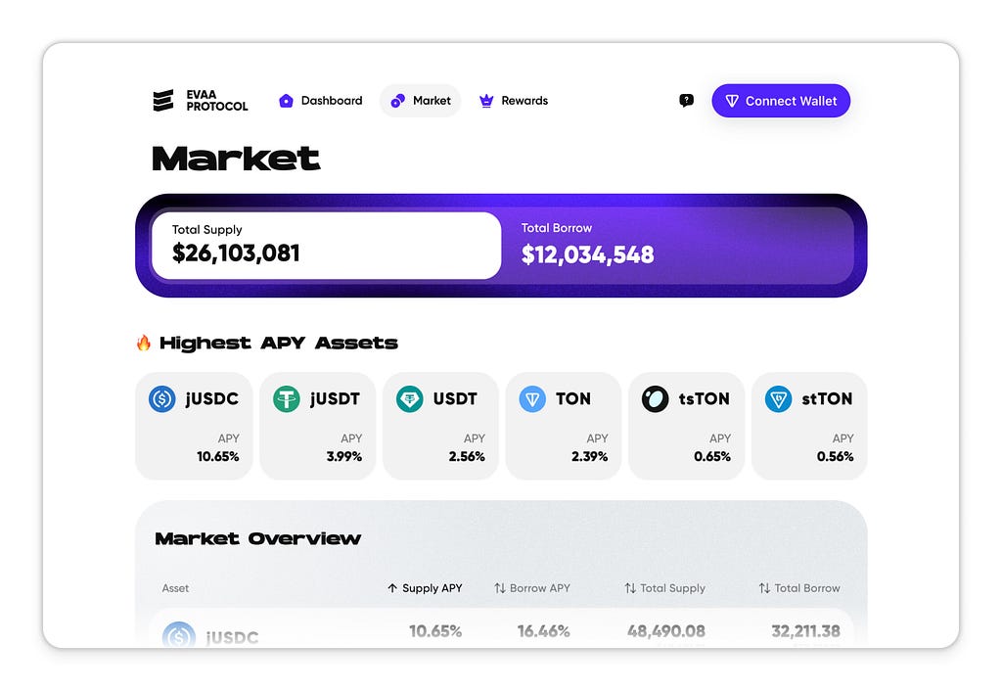Open the jUSDC row in Market Overview
Viewport: 1002px width, 691px height.
point(501,629)
